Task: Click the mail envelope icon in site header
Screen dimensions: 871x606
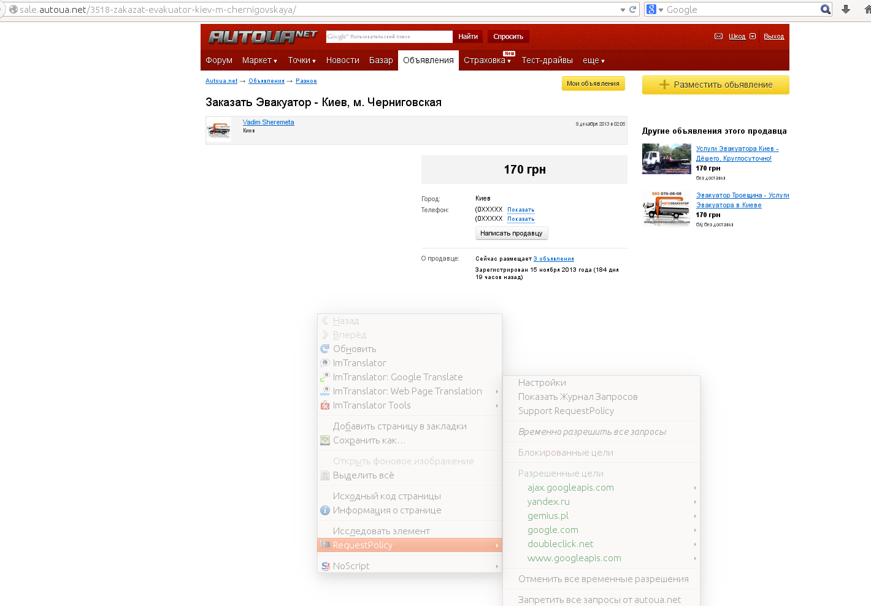Action: point(718,36)
